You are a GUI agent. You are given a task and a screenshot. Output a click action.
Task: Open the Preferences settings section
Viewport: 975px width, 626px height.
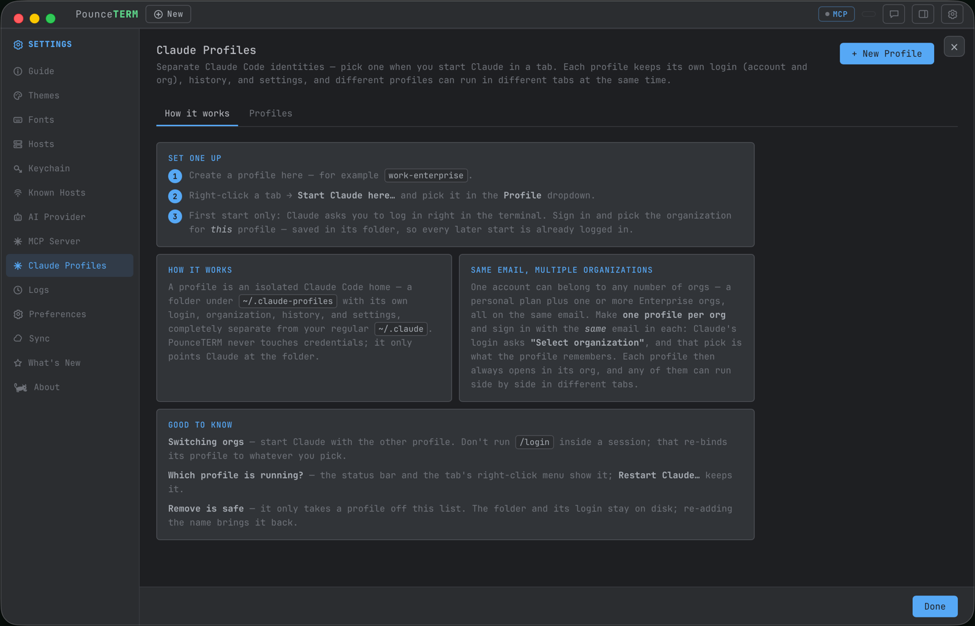(69, 315)
